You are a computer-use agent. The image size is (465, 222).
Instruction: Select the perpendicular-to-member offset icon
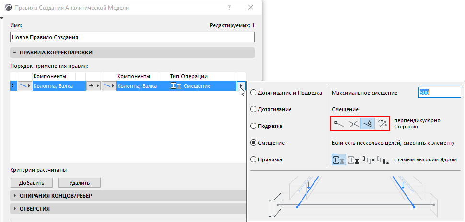click(x=368, y=124)
